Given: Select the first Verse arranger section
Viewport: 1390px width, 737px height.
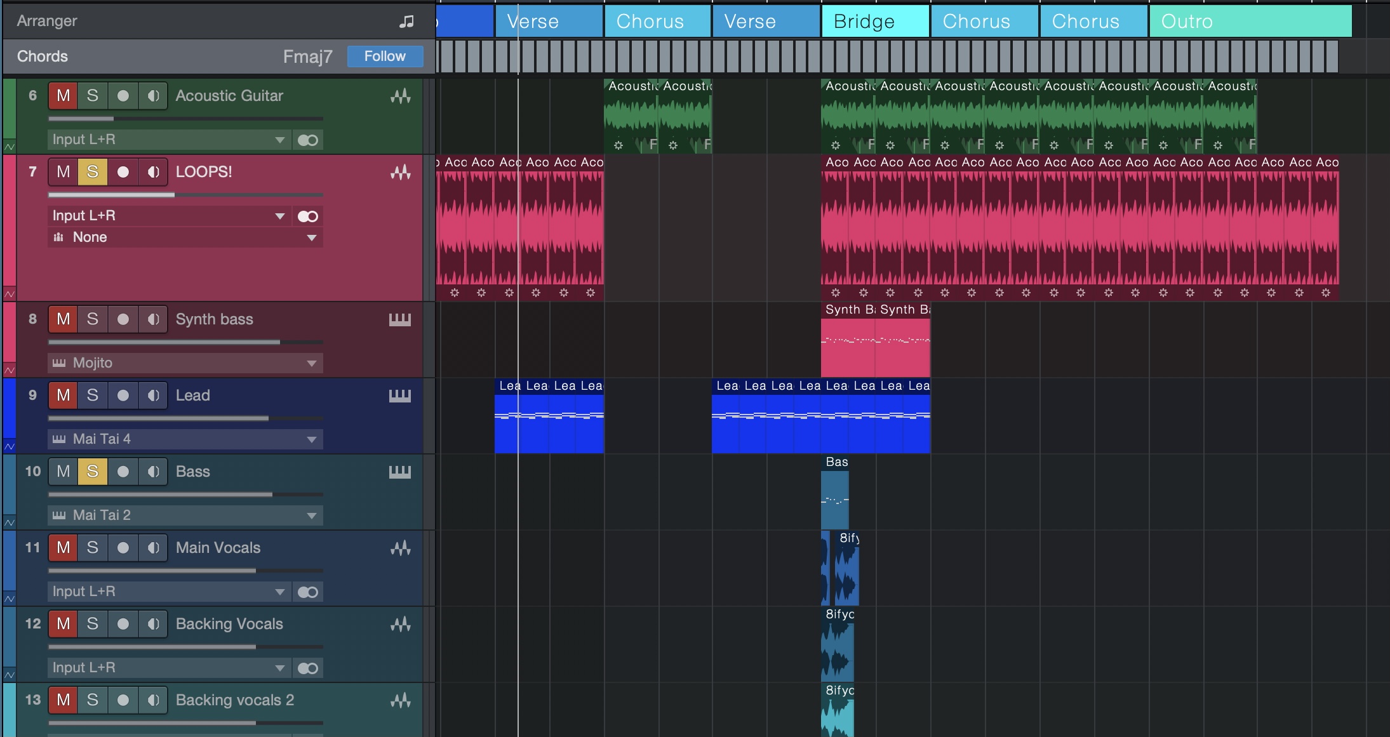Looking at the screenshot, I should pos(549,22).
